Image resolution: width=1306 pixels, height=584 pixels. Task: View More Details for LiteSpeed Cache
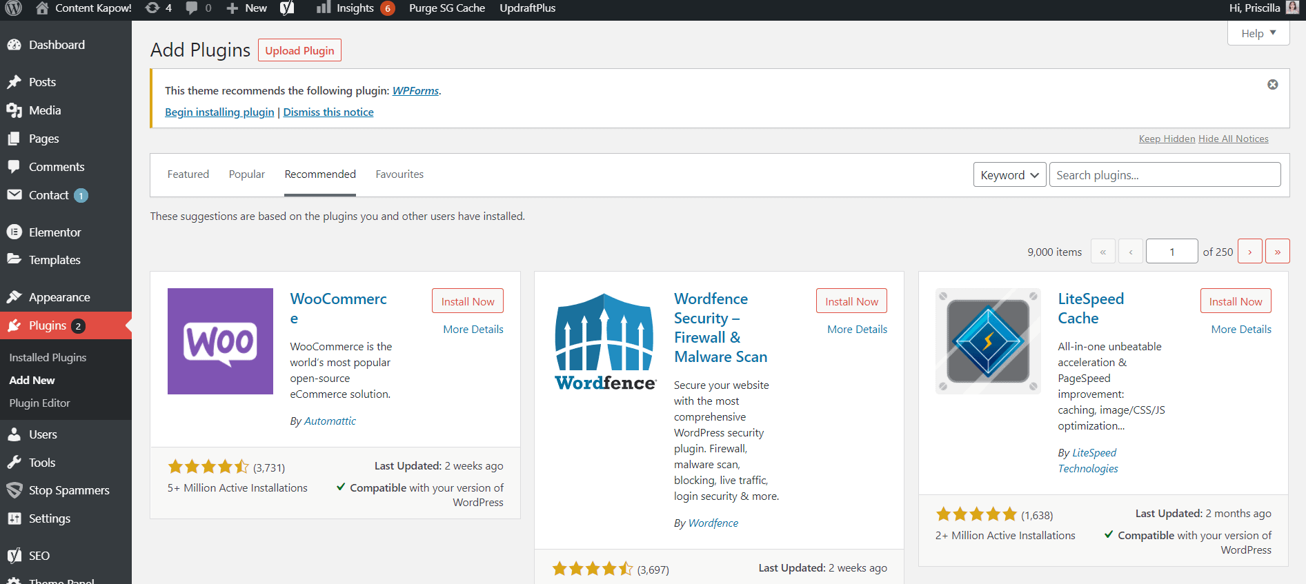[1241, 329]
